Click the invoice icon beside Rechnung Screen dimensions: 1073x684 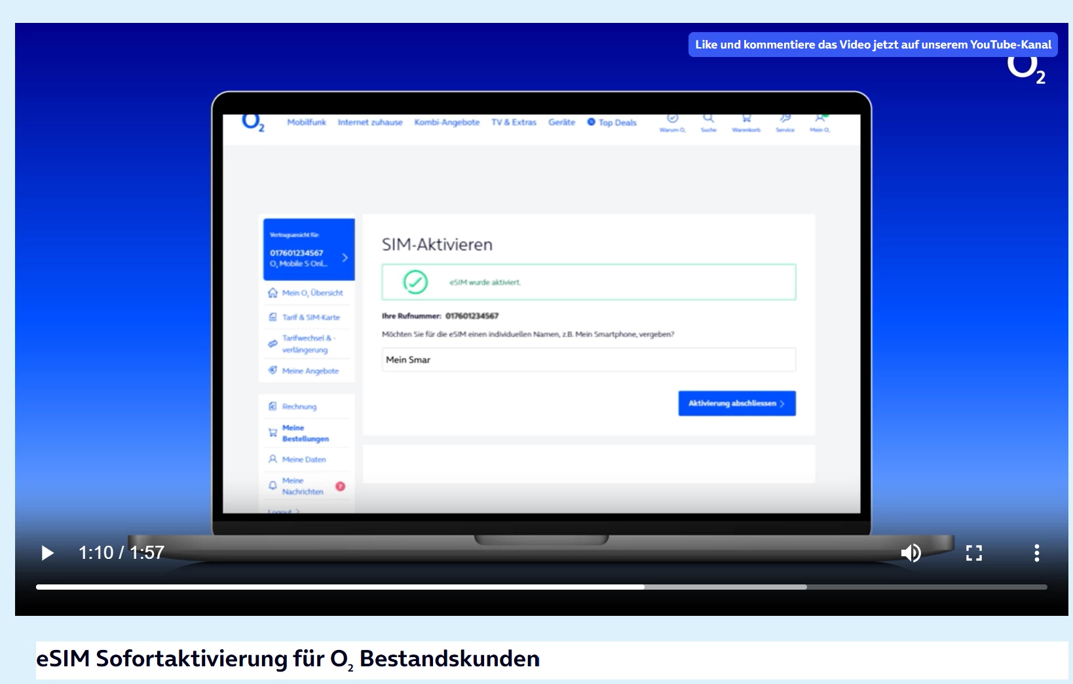(x=273, y=406)
